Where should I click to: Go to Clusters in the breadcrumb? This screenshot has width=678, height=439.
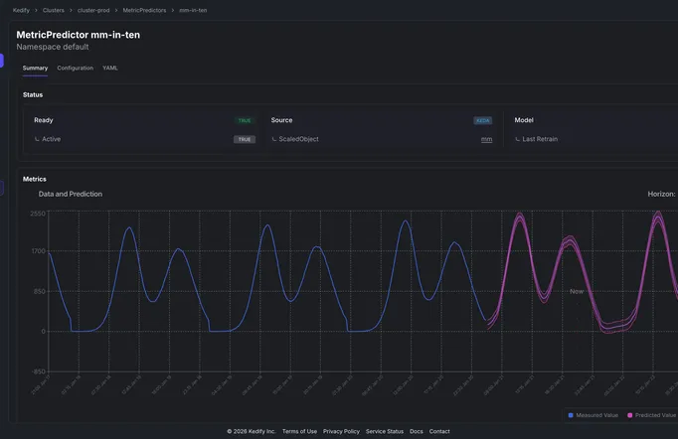click(x=53, y=10)
